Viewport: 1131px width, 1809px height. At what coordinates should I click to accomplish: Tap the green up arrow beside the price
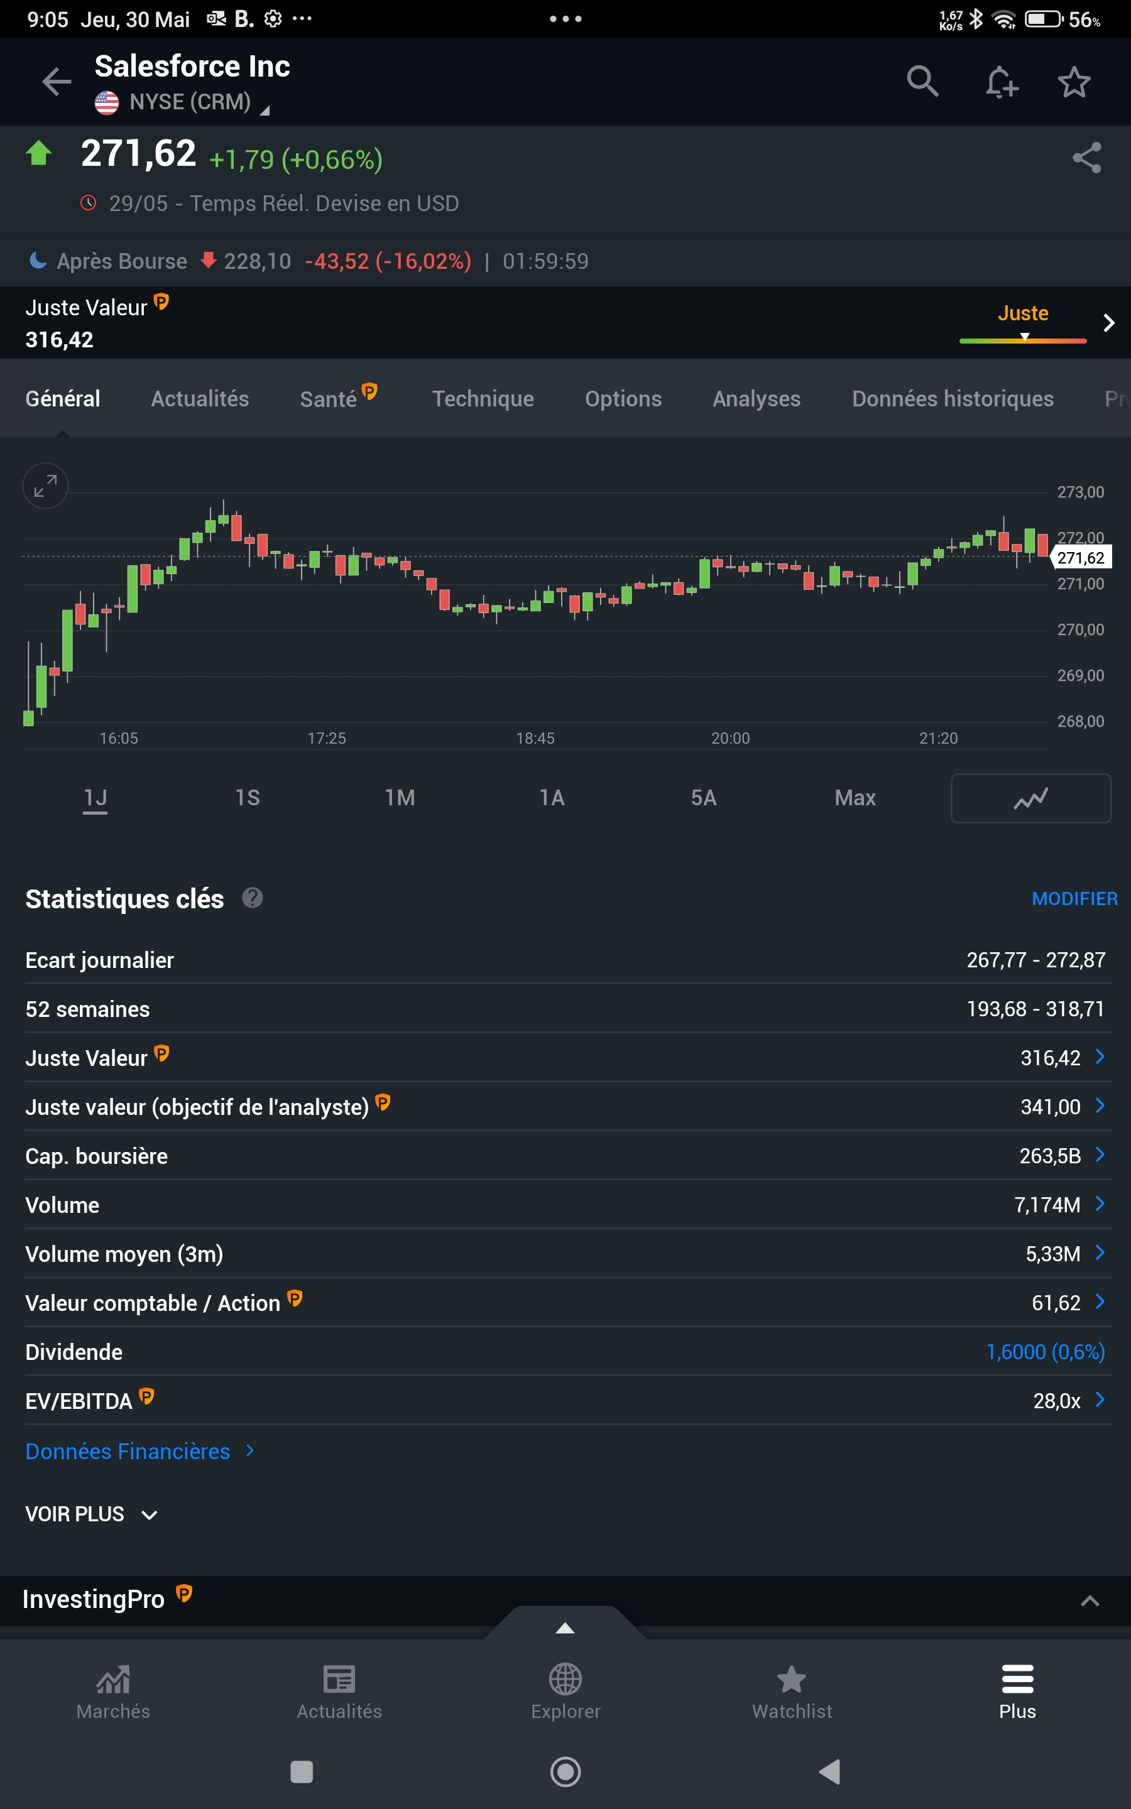click(39, 153)
